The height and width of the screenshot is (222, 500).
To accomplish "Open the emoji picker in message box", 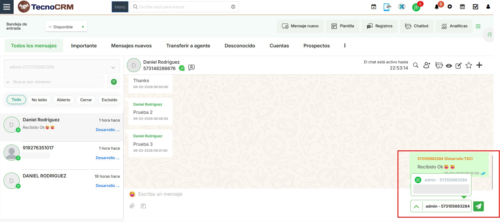I will click(132, 194).
